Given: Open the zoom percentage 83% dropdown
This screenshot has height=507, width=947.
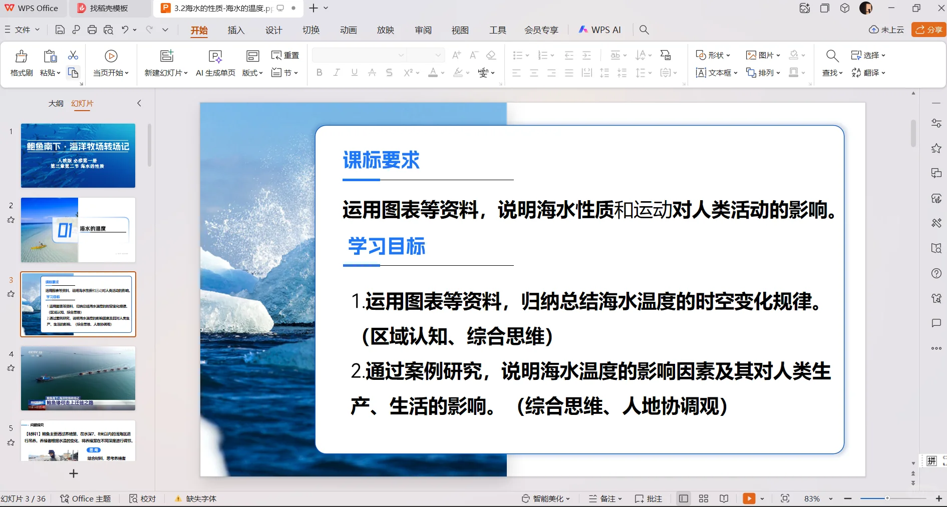Looking at the screenshot, I should [831, 498].
